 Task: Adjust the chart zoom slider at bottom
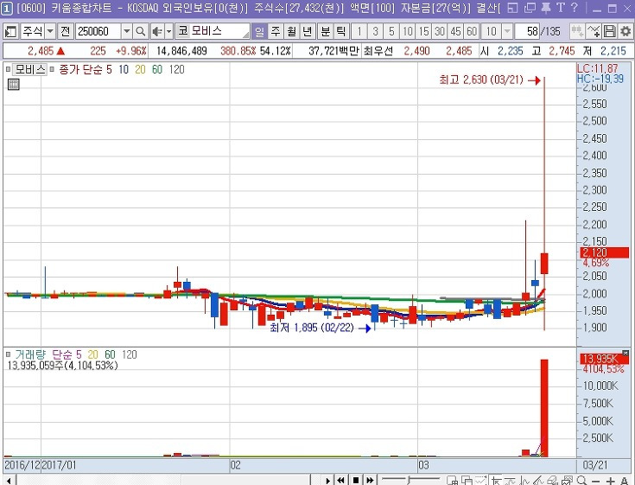point(410,480)
